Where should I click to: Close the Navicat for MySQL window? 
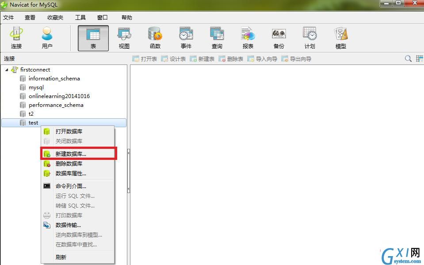[415, 3]
